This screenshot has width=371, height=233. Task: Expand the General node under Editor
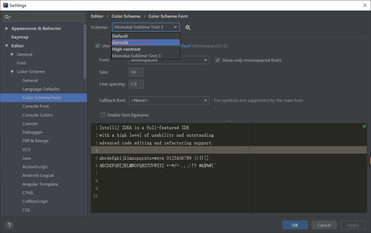12,54
